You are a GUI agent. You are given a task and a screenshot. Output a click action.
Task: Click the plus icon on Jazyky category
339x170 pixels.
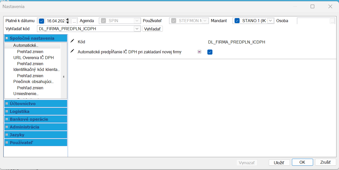(x=6, y=135)
